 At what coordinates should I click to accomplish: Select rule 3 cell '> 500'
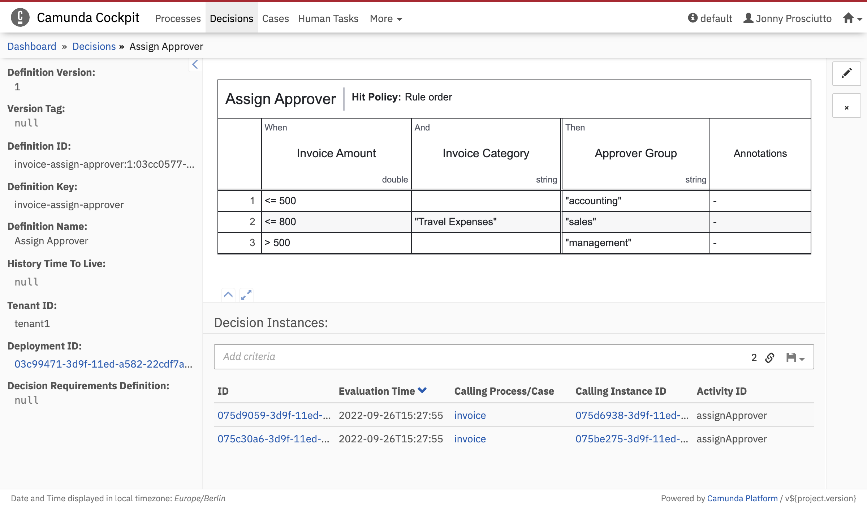[x=336, y=243]
